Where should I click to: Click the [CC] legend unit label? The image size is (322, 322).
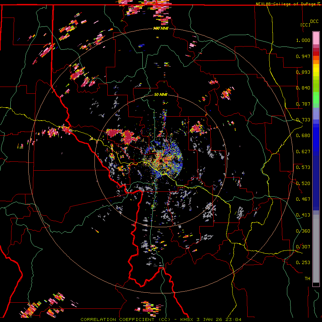coord(305,25)
